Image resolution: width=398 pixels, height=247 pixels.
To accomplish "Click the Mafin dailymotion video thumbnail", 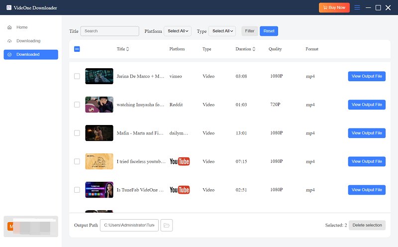I will coord(99,133).
